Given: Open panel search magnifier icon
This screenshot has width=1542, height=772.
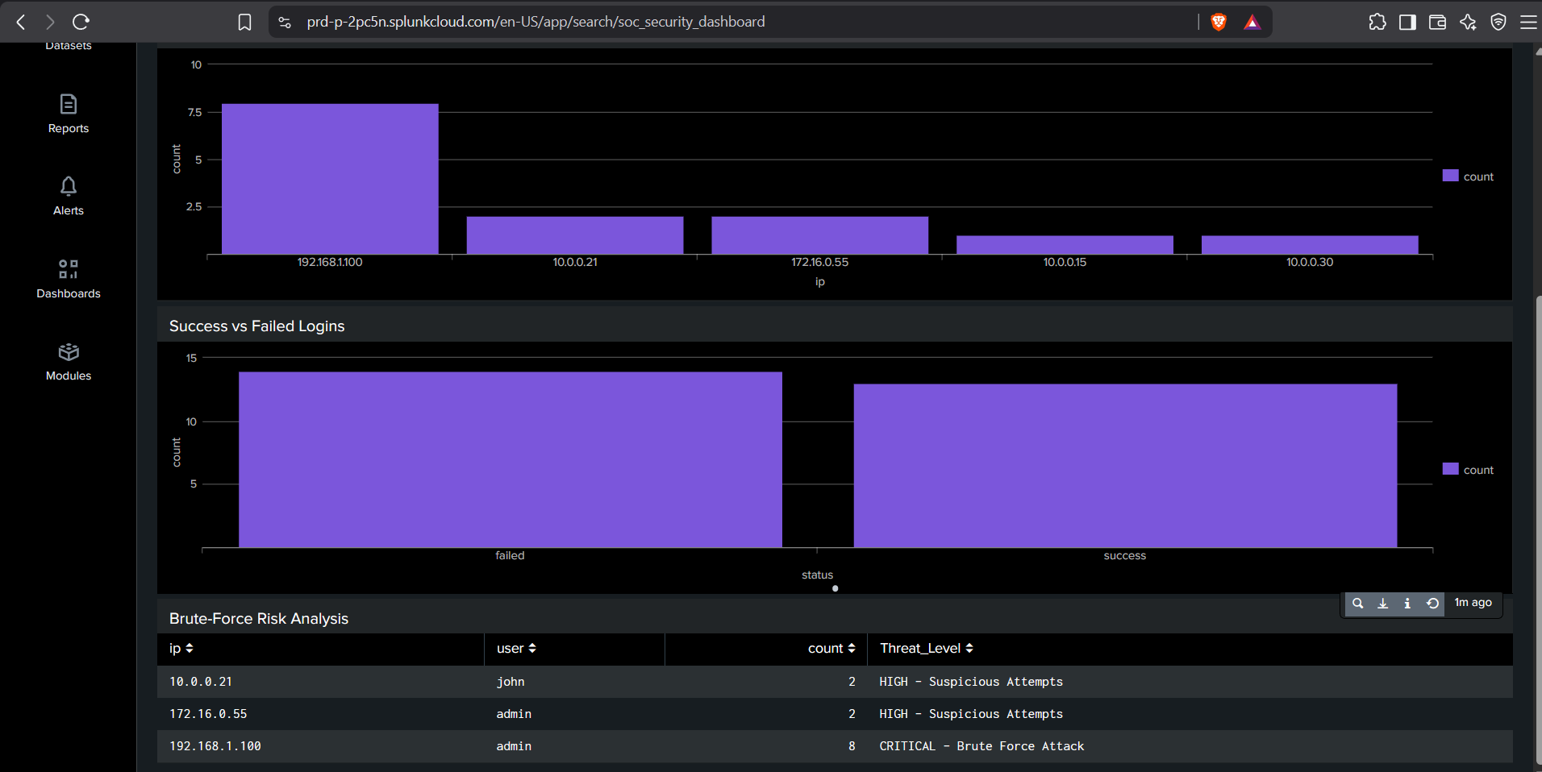Looking at the screenshot, I should [x=1358, y=603].
